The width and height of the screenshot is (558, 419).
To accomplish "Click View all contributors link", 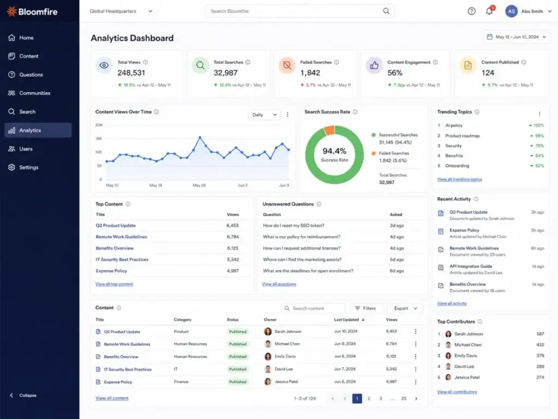I will coord(457,392).
